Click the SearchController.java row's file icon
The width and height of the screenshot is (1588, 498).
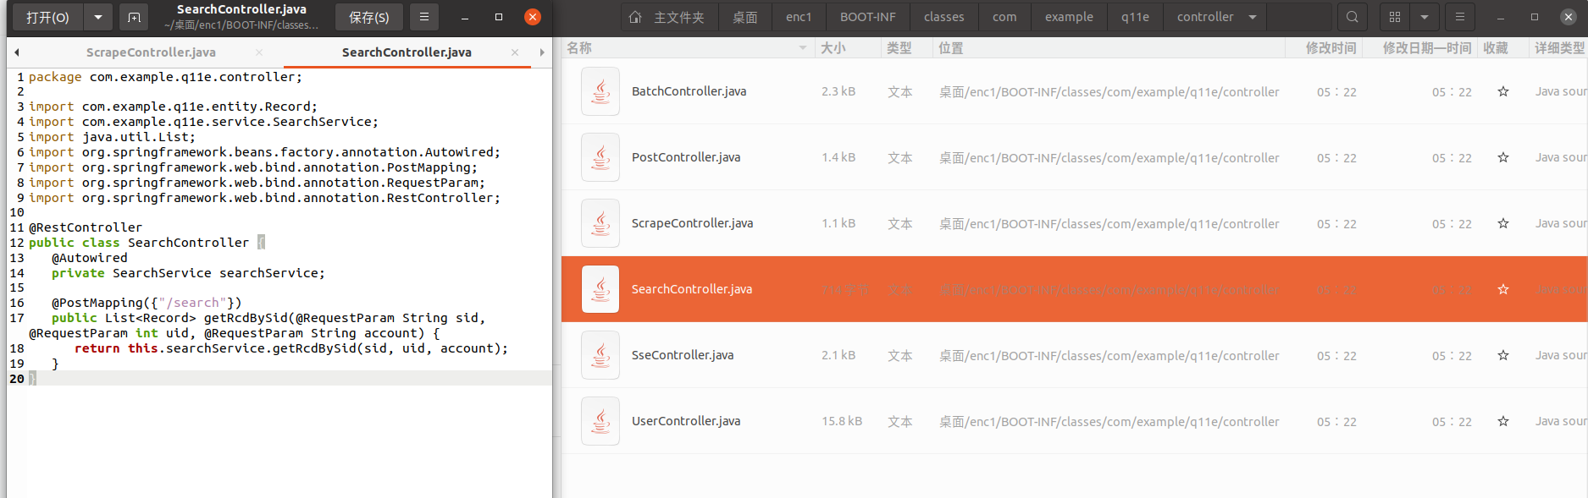[600, 289]
